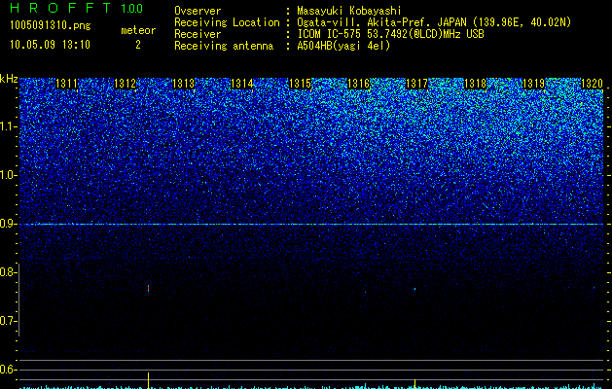The width and height of the screenshot is (612, 389).
Task: Click the Receiving Location label
Action: tap(227, 22)
